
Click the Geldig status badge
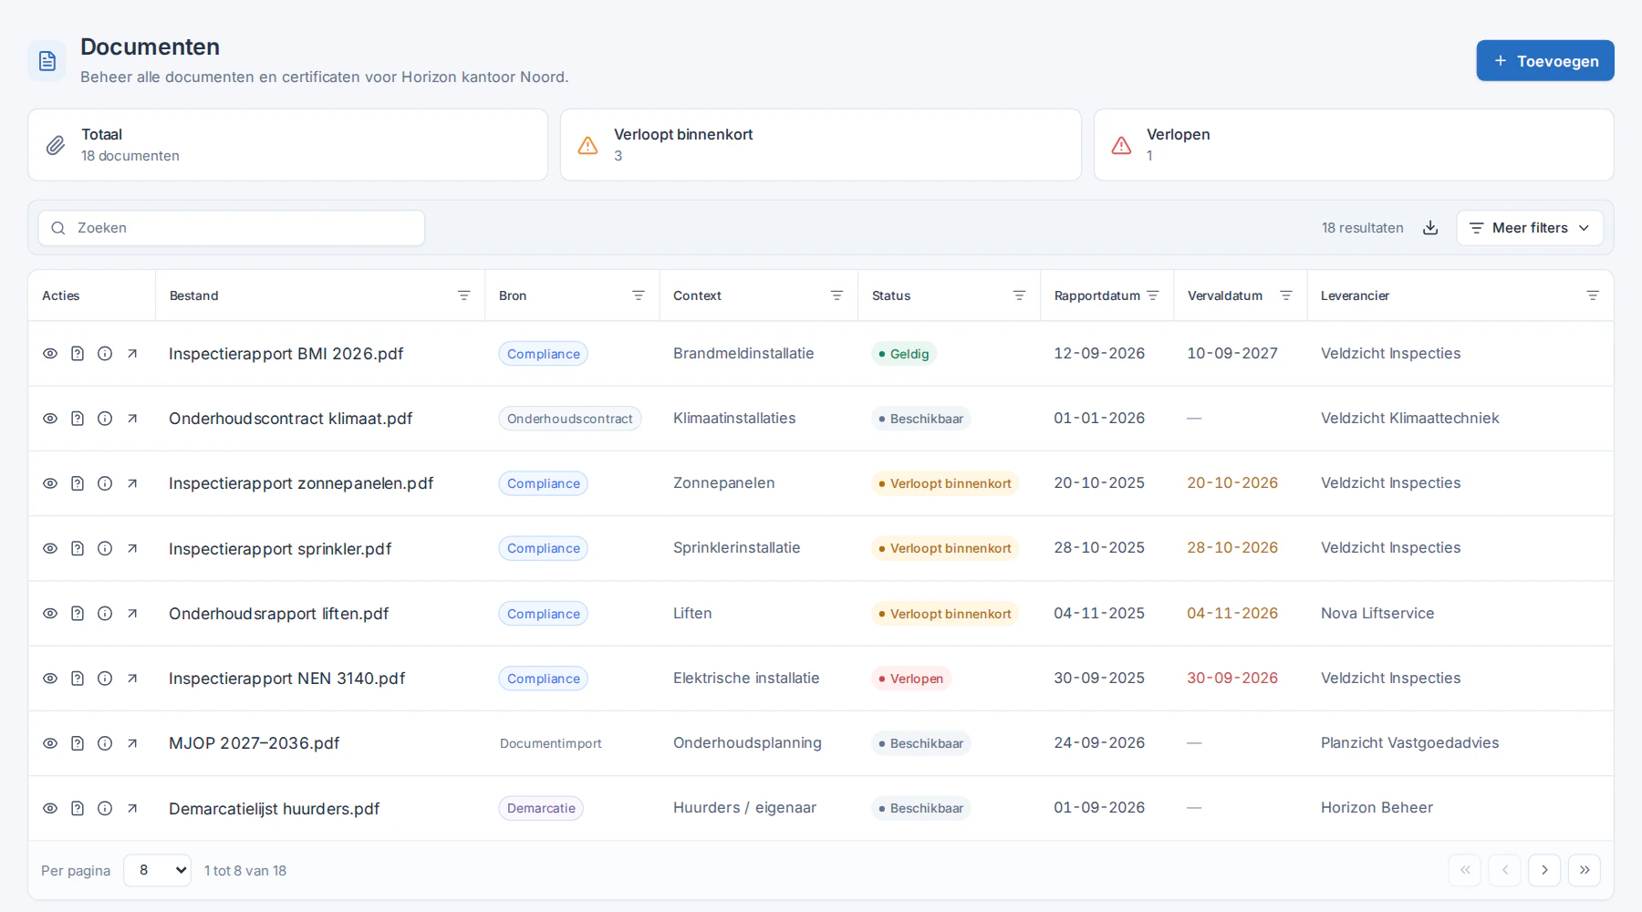pos(904,354)
